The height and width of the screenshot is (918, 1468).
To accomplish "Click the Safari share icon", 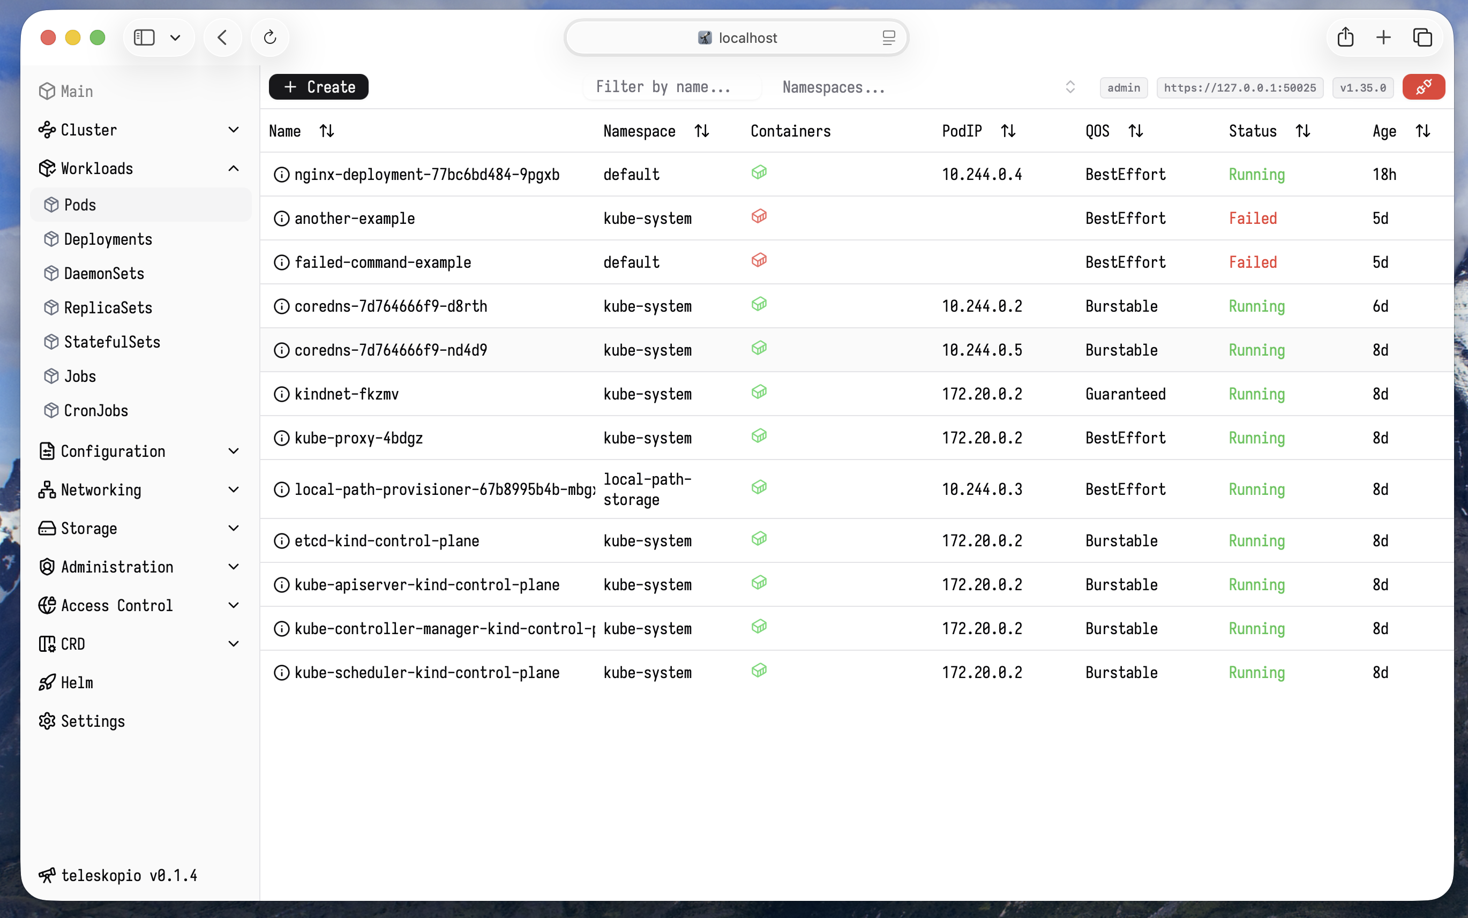I will coord(1345,37).
